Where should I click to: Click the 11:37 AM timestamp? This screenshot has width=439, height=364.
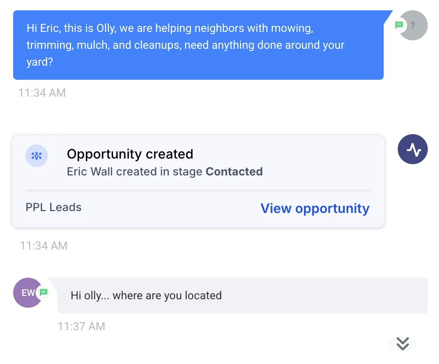point(81,326)
